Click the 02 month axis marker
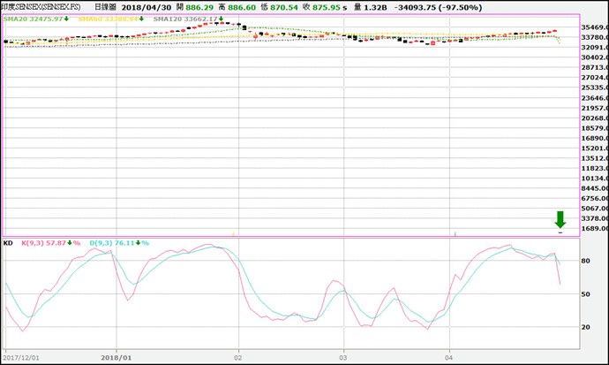The image size is (609, 365). pos(237,358)
